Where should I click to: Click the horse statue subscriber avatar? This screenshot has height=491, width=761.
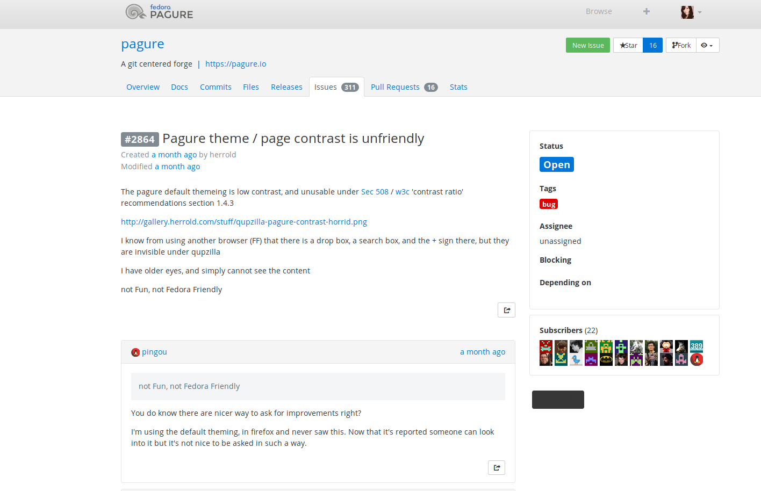681,346
